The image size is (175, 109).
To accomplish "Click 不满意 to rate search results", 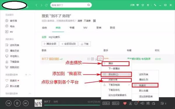I will 87,21.
